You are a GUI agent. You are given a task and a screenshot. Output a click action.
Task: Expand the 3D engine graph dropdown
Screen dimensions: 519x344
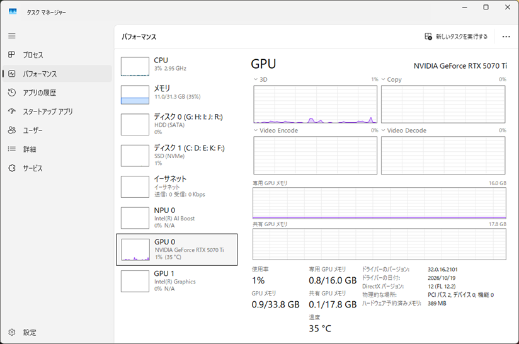pos(256,79)
